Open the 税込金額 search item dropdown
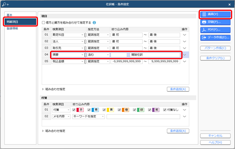Image resolution: width=235 pixels, height=149 pixels. click(x=68, y=62)
